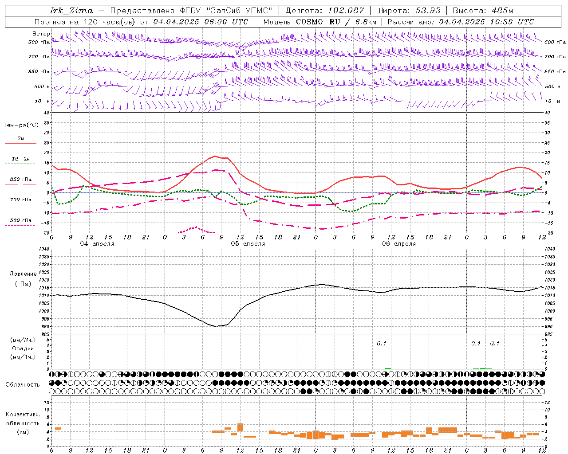Viewport: 568px width, 454px height.
Task: Click the station name Irk_Zima in header
Action: point(71,11)
